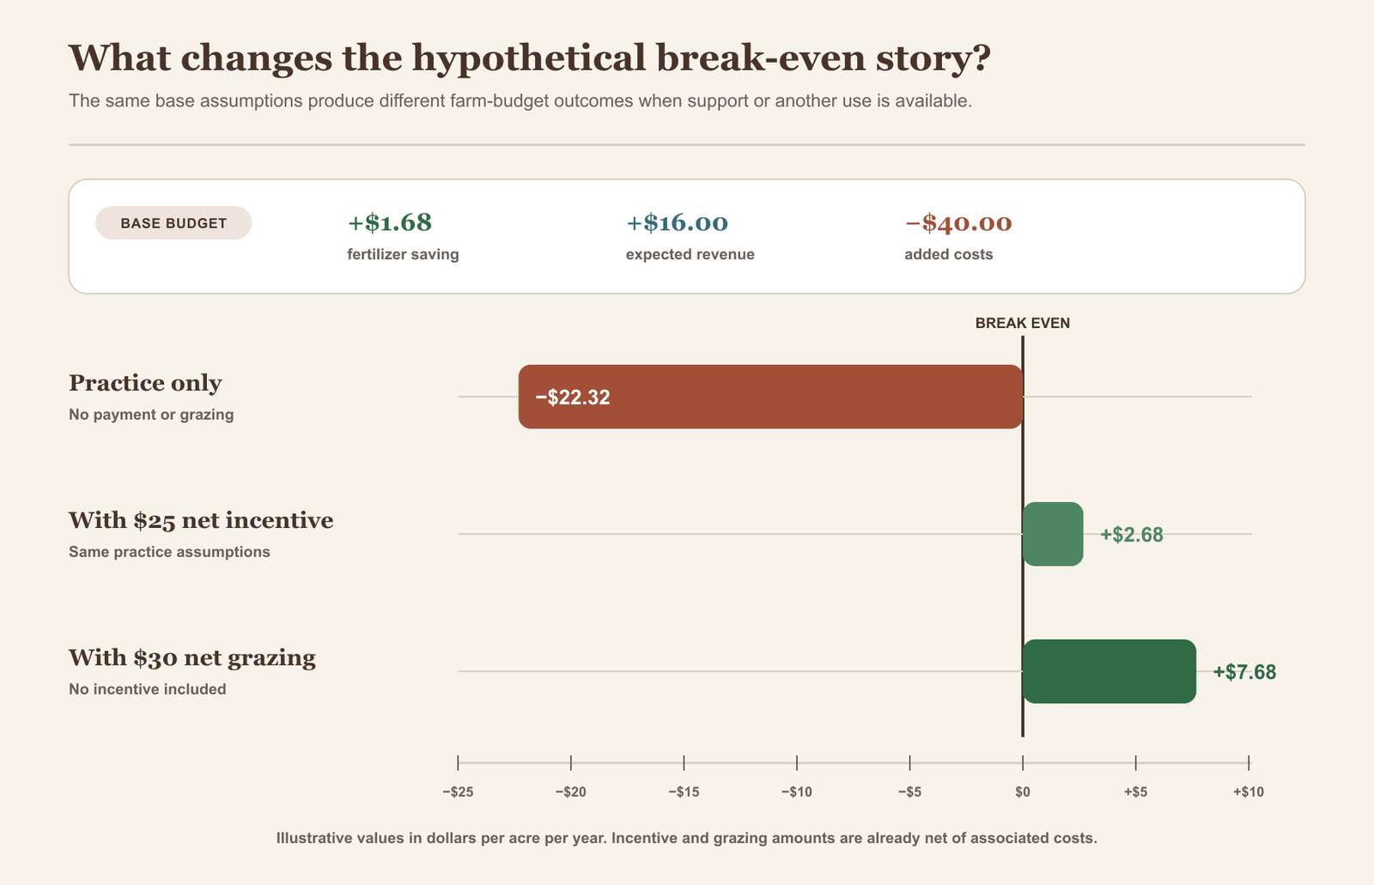Click the red −$22.32 bar
Screen dimensions: 1374x885
click(770, 397)
